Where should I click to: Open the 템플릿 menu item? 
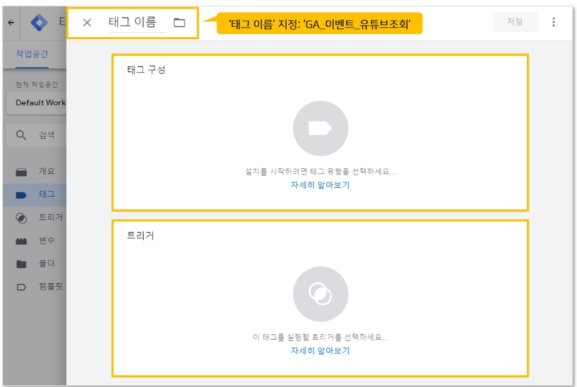click(x=35, y=287)
